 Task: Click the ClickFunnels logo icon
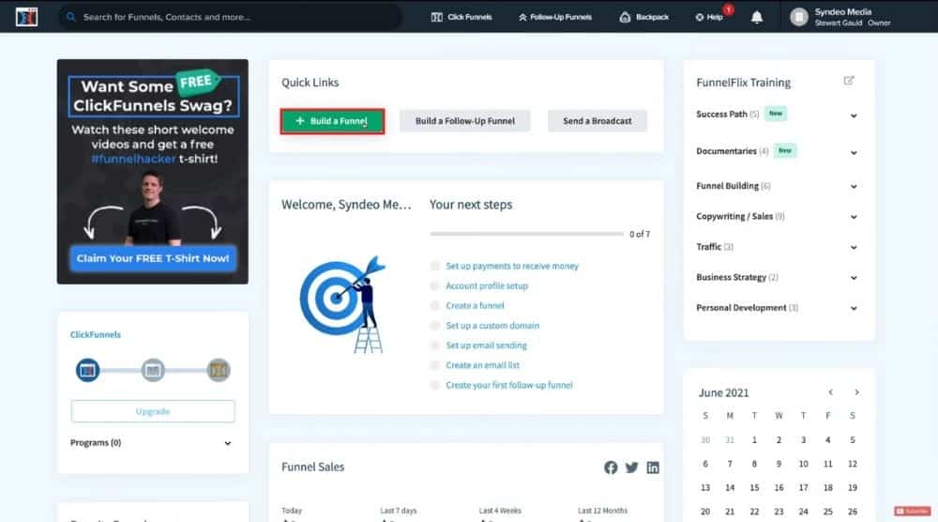pyautogui.click(x=26, y=17)
